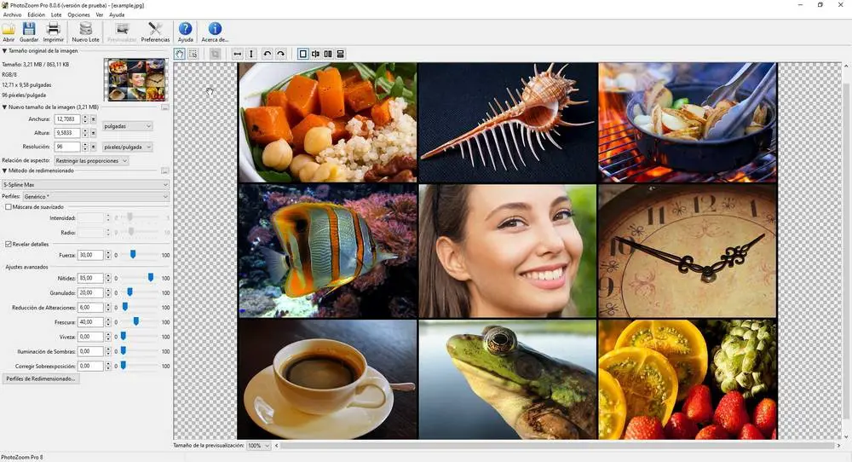Flip the image horizontally

238,54
